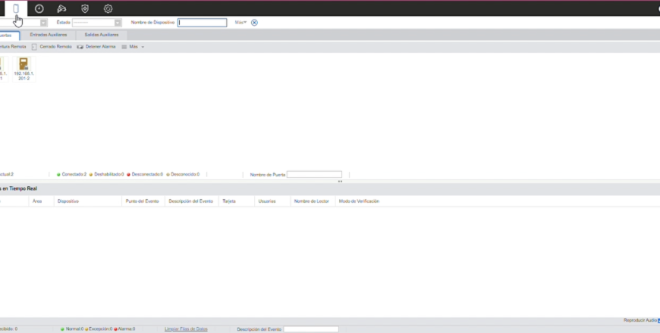660x333 pixels.
Task: Click the Detener Alarma toolbar button
Action: [x=96, y=47]
